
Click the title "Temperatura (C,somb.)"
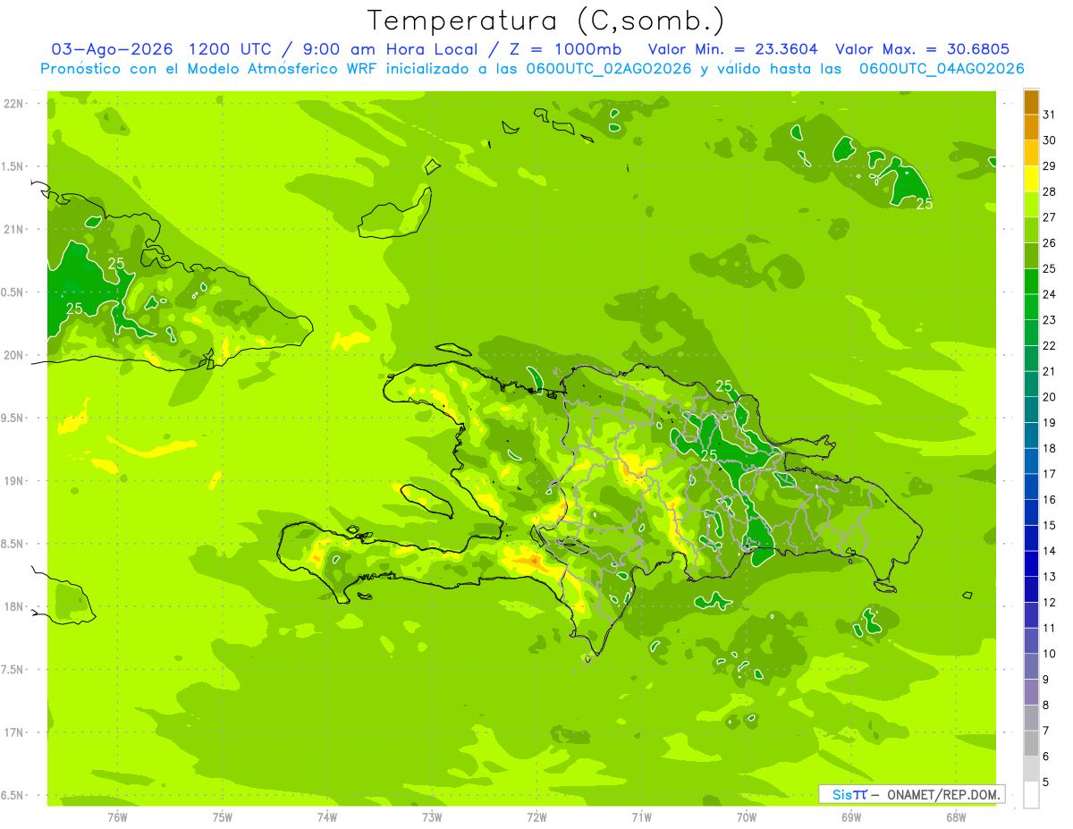(x=546, y=20)
